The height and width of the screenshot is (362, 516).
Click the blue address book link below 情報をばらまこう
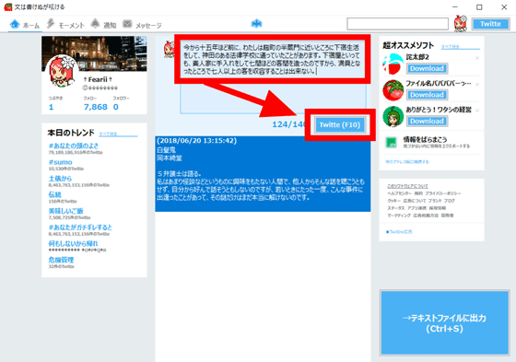click(407, 162)
